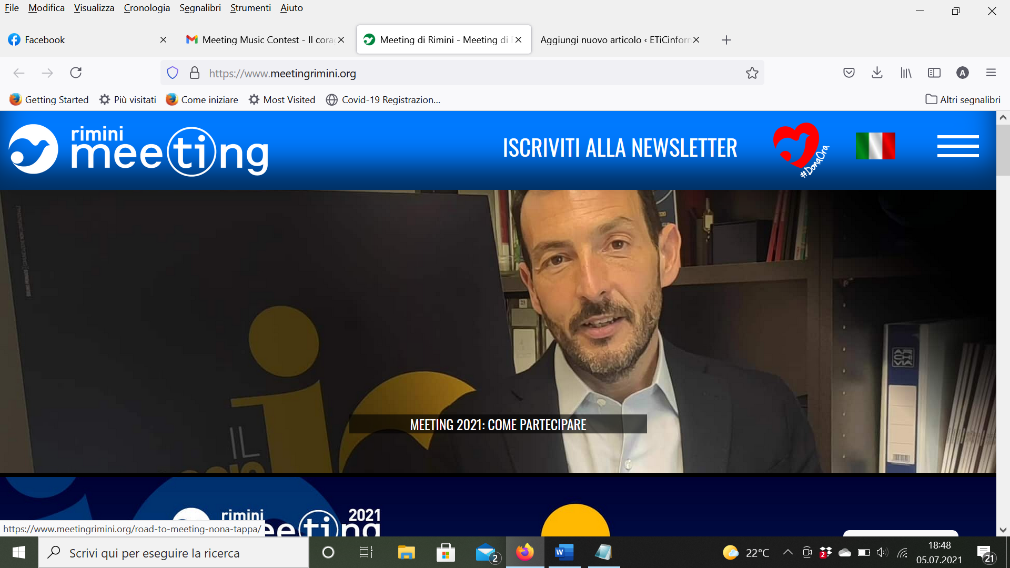Click the browser forward arrow
Image resolution: width=1010 pixels, height=568 pixels.
point(47,73)
